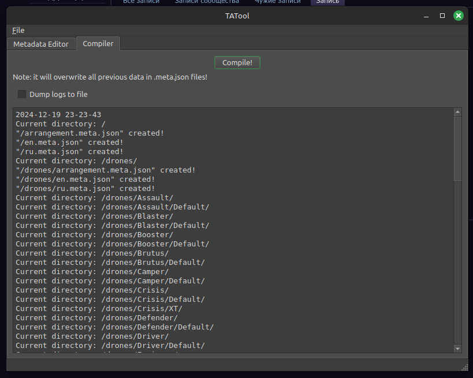
Task: Click the empty scrollbar track below the thumb
Action: (457, 260)
